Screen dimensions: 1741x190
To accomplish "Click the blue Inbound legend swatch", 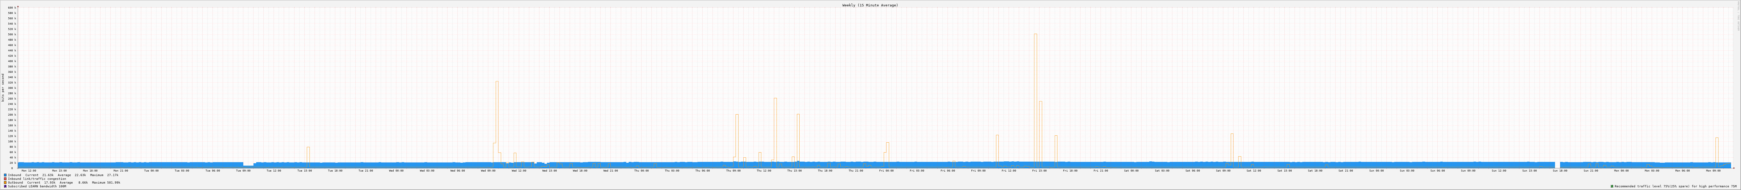I will (5, 175).
